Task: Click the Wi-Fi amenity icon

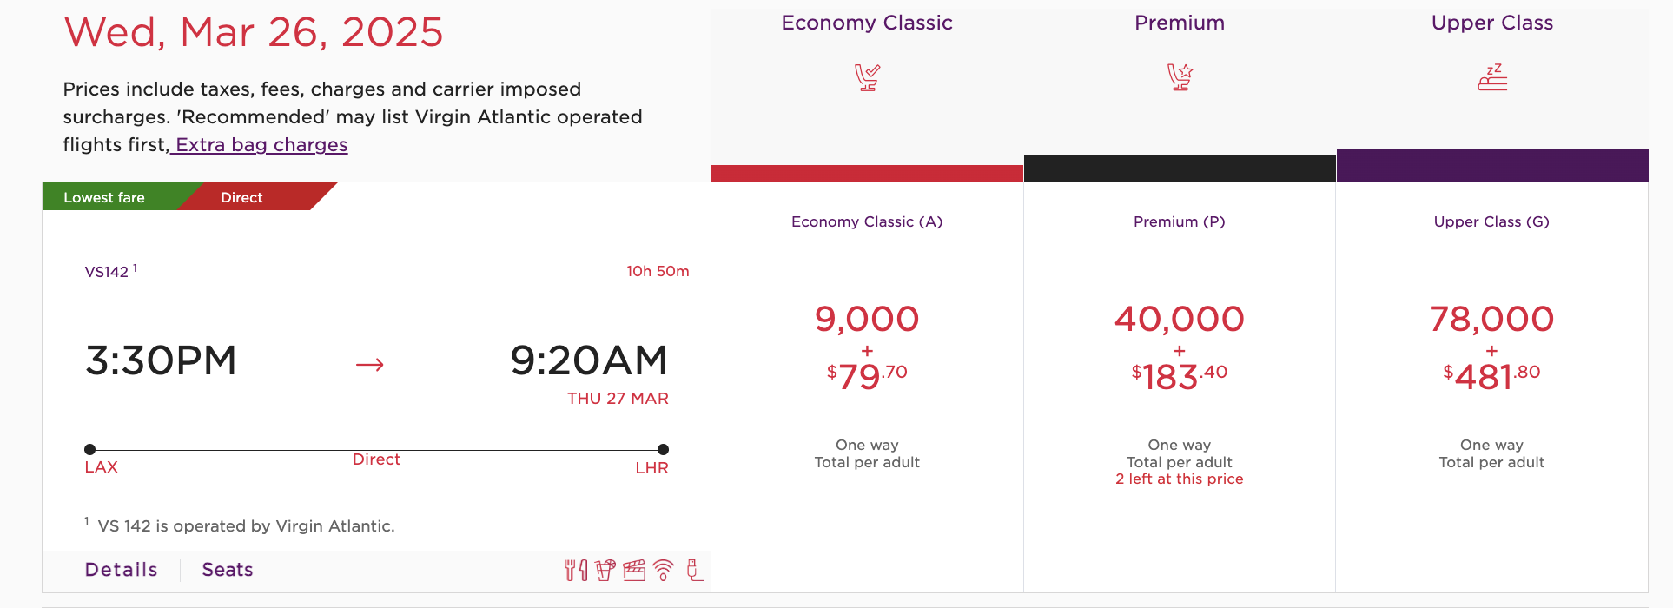Action: [663, 571]
